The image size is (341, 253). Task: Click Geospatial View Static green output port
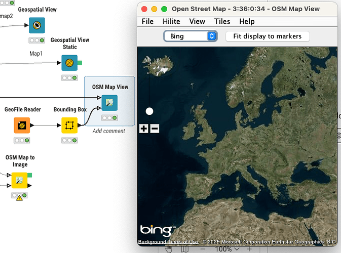(80, 63)
